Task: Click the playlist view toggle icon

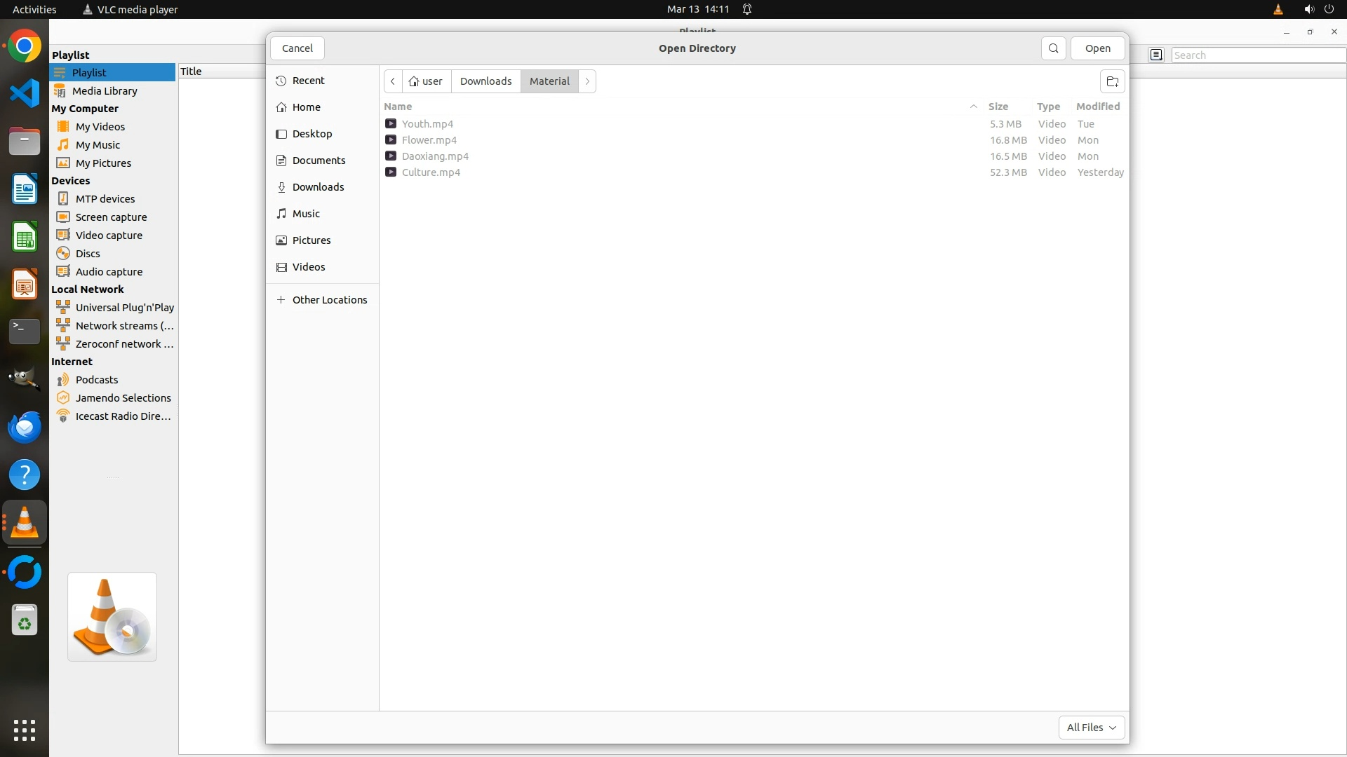Action: tap(1156, 55)
